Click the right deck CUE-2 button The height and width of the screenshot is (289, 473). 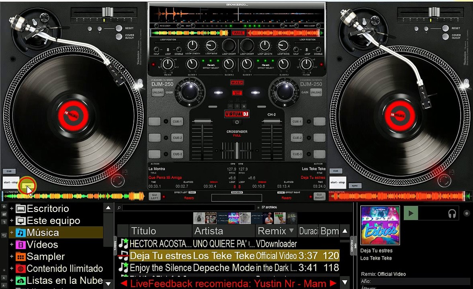coord(297,138)
